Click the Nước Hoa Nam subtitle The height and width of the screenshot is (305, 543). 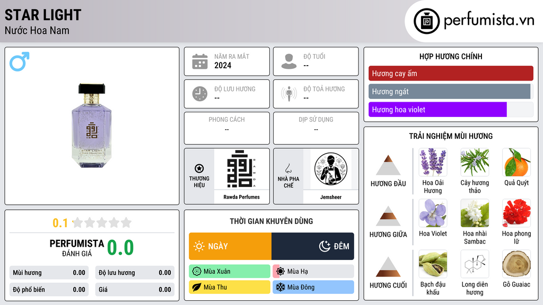pyautogui.click(x=37, y=30)
